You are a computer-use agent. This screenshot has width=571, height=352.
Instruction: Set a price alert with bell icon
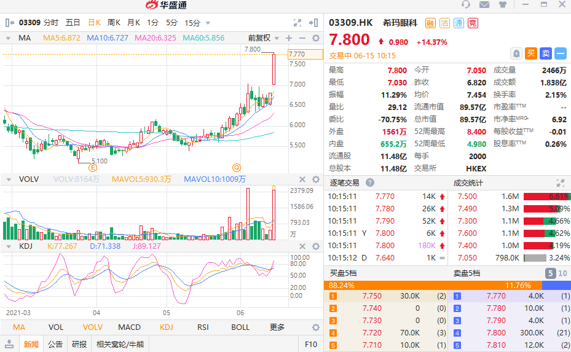pos(516,53)
